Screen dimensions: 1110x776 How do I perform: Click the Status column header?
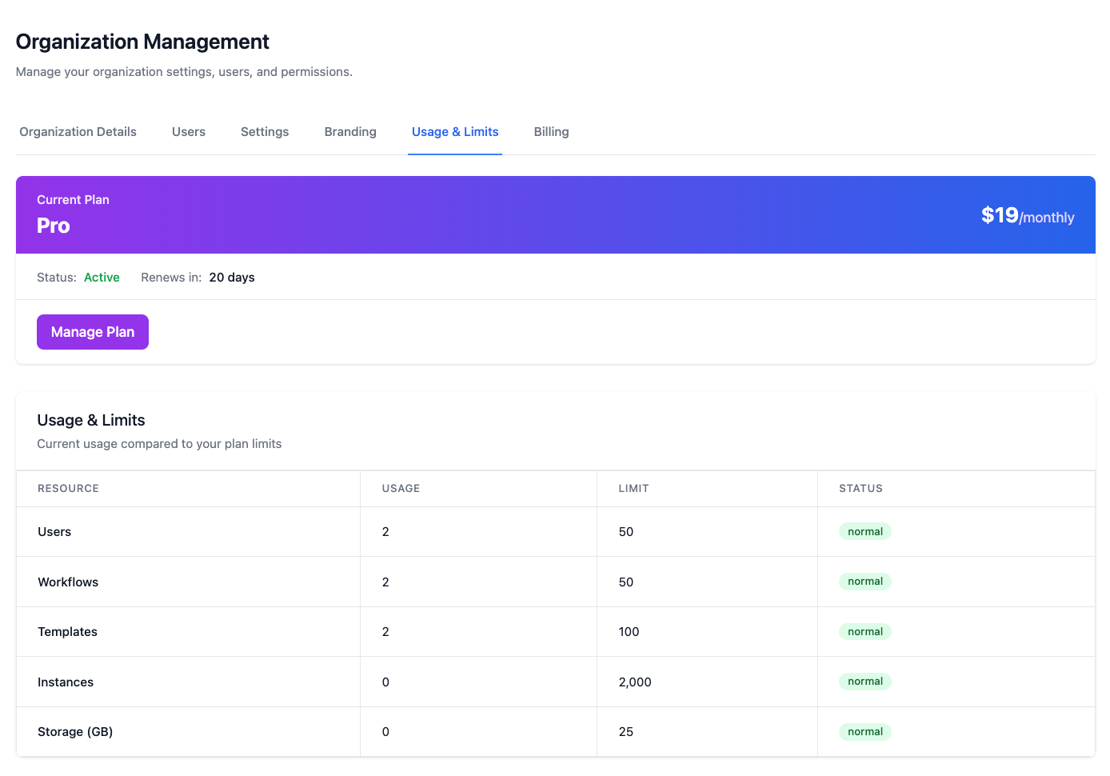(860, 489)
